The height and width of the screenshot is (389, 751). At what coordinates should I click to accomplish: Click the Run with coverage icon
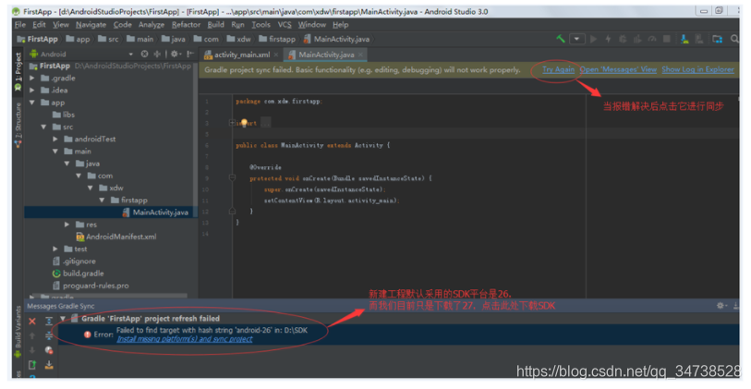637,39
